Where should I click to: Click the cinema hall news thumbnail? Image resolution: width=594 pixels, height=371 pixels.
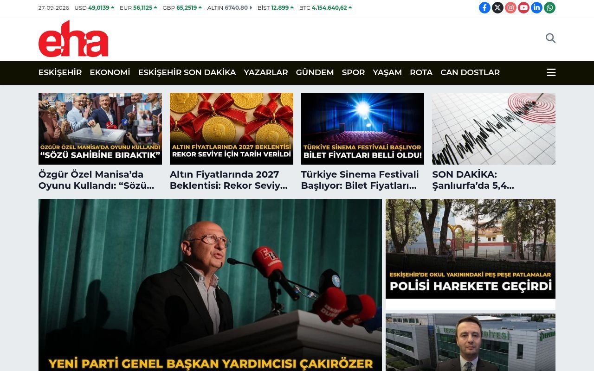point(362,128)
